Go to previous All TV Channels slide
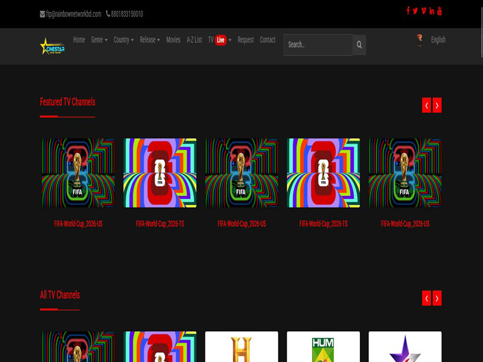483x362 pixels. (x=426, y=298)
